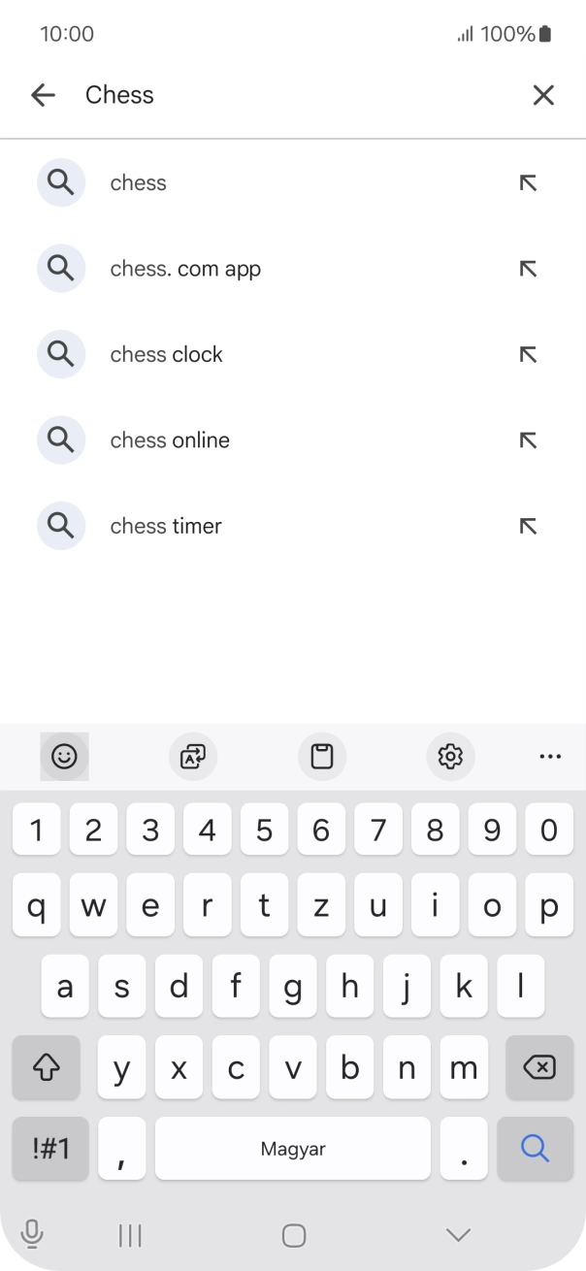This screenshot has width=586, height=1271.
Task: Open the keyboard clipboard panel
Action: (322, 757)
